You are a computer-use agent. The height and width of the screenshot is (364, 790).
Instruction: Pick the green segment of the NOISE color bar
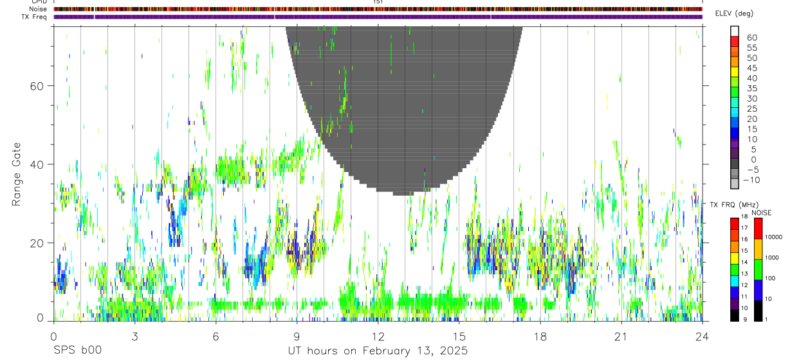point(758,269)
